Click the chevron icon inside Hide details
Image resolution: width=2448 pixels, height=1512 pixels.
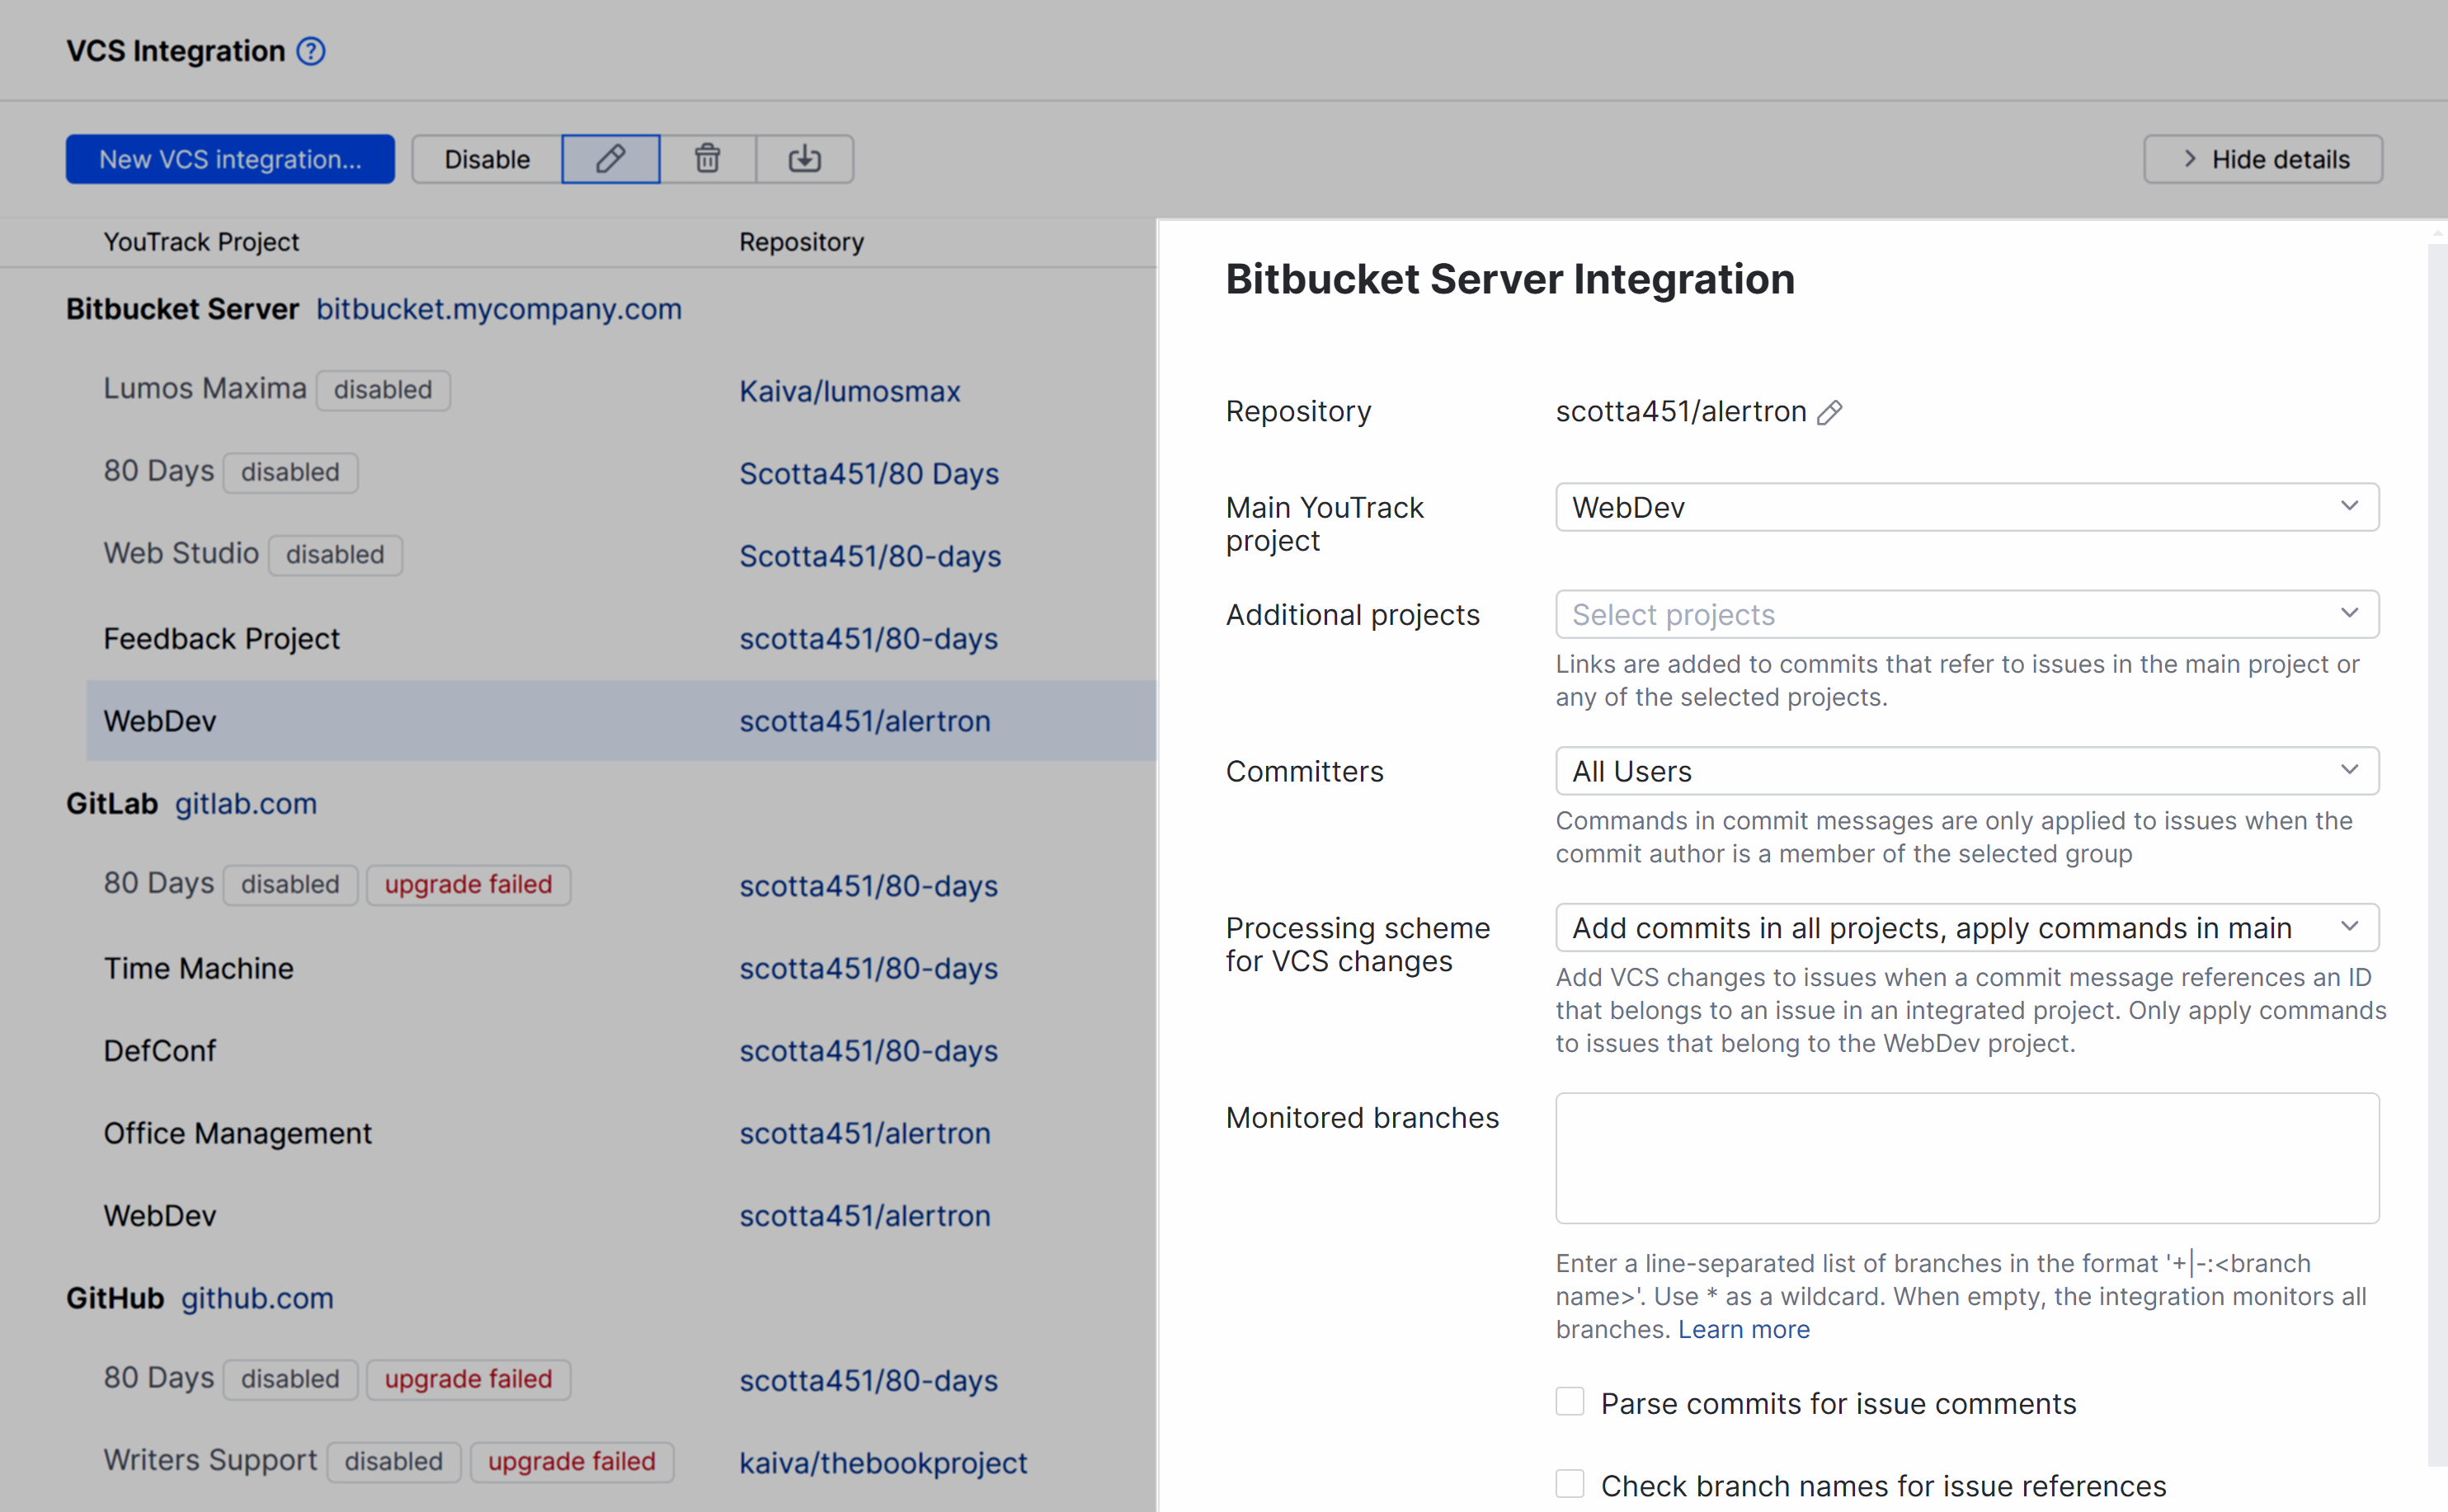click(2189, 158)
